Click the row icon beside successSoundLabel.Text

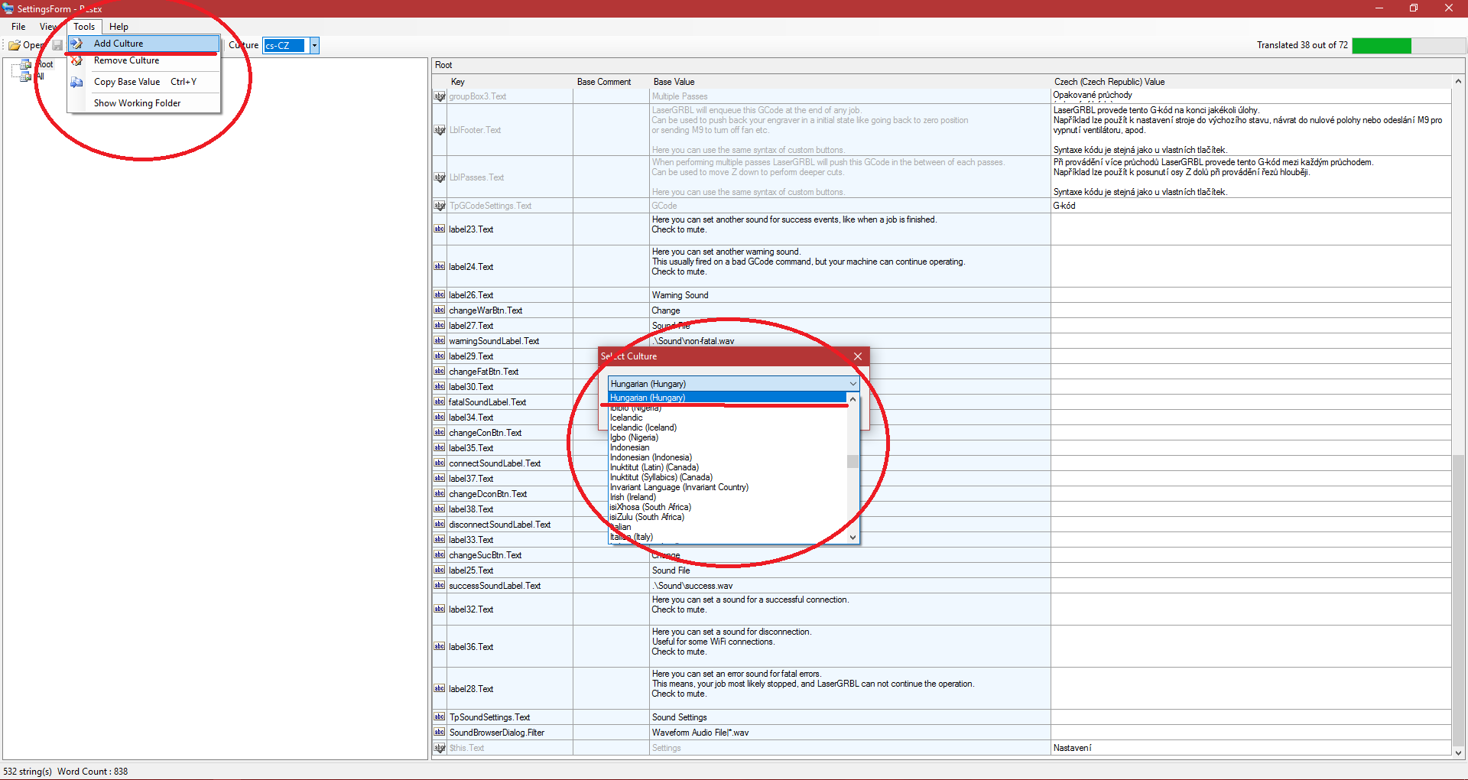pyautogui.click(x=440, y=585)
